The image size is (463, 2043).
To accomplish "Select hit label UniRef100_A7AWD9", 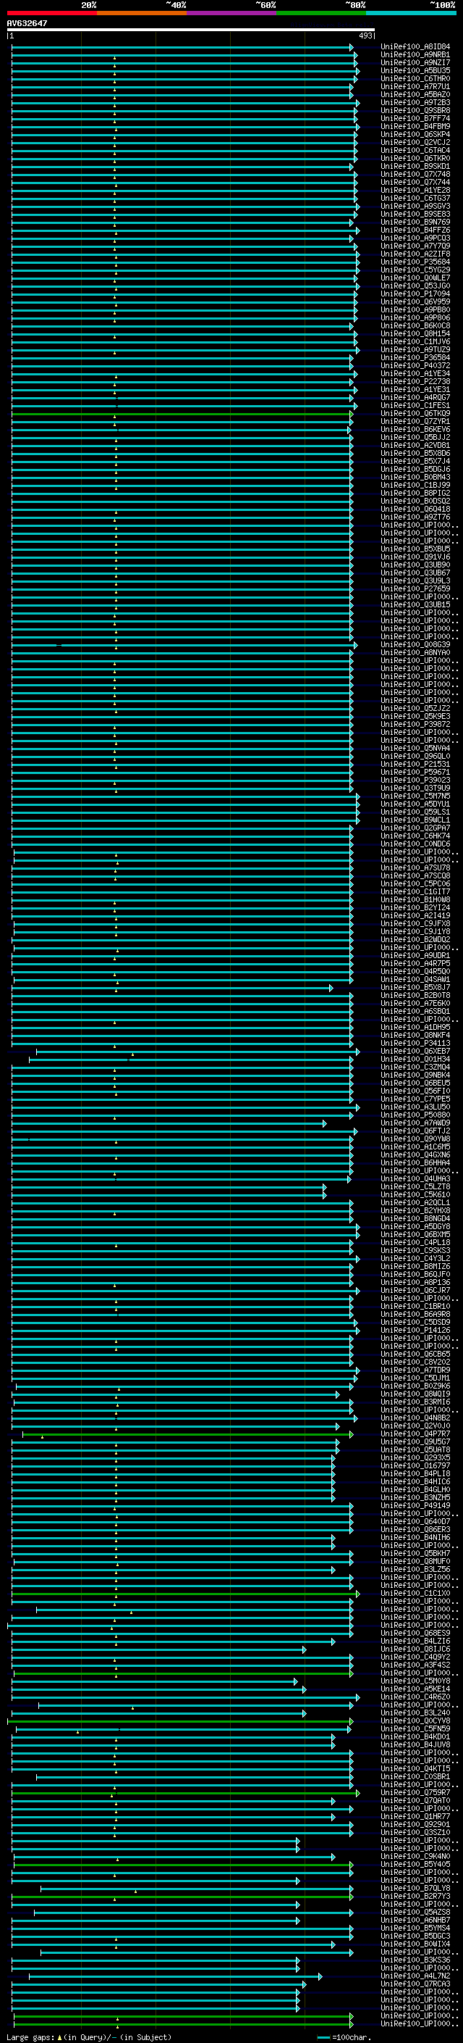I will pos(415,1123).
